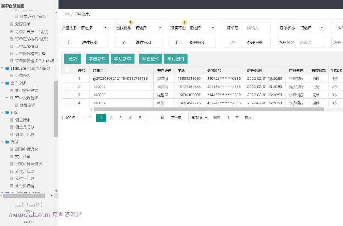This screenshot has height=226, width=343.
Task: Click the 本日新单 button
Action: pos(97,59)
